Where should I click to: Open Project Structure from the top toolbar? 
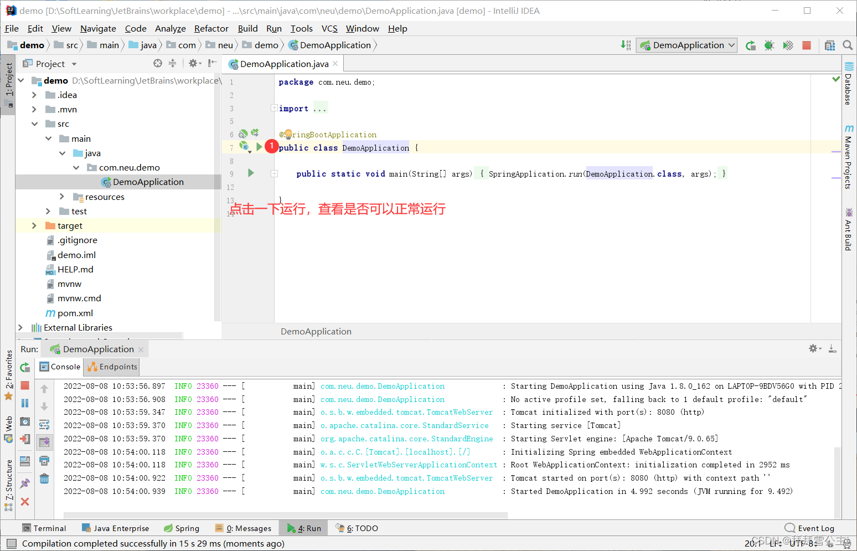(x=829, y=45)
